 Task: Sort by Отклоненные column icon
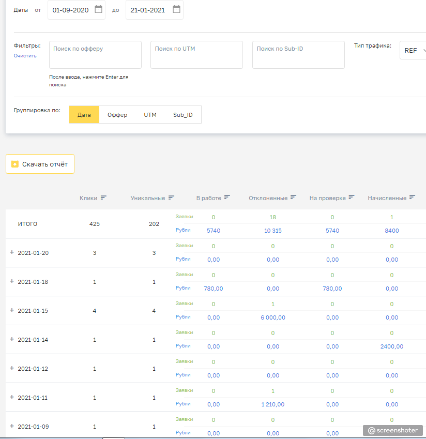(293, 198)
